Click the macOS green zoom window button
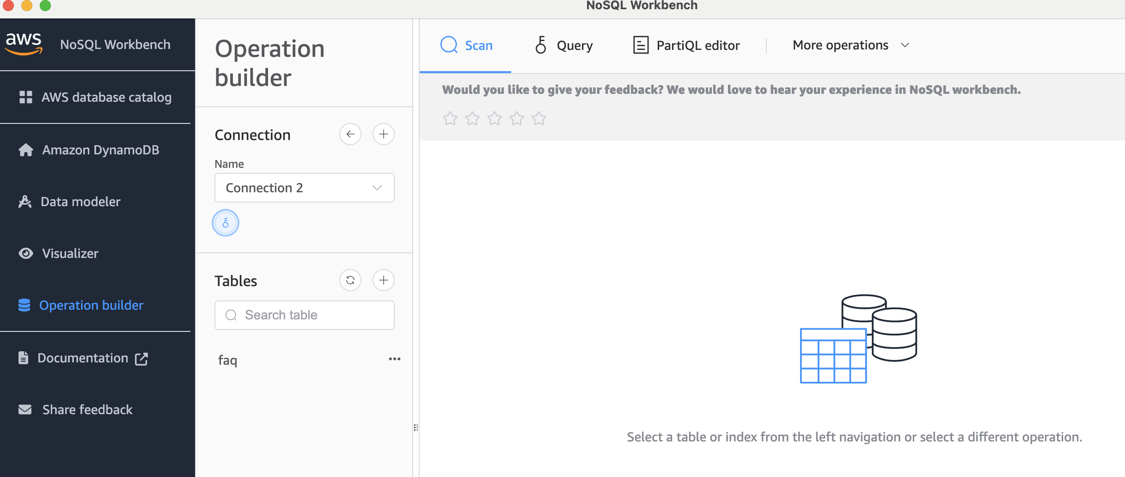 [45, 6]
